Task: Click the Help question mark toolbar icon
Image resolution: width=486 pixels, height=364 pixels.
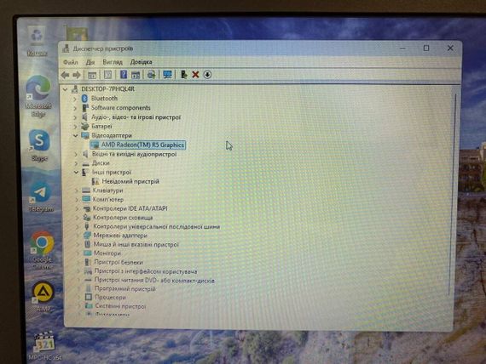Action: (x=124, y=75)
